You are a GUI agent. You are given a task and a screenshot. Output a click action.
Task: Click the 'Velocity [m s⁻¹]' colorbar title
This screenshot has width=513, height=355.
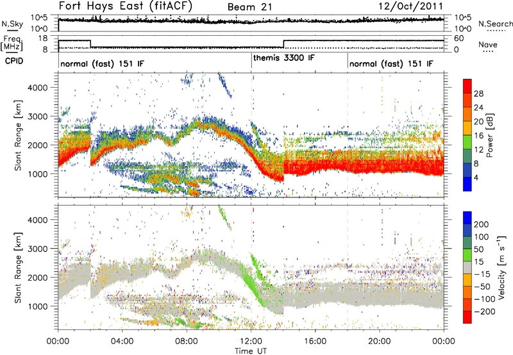(502, 267)
